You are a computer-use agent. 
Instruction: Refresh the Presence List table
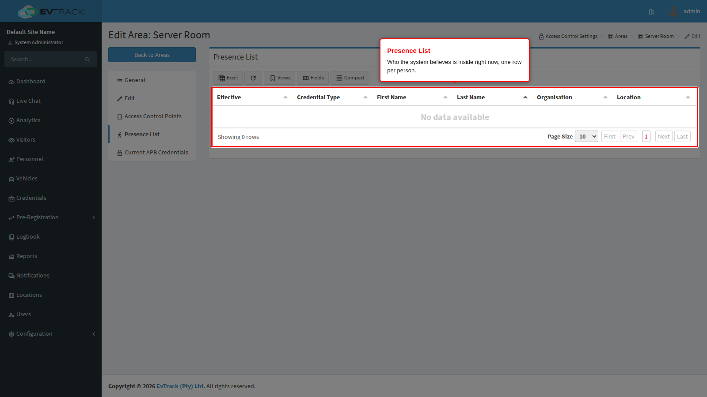[253, 78]
